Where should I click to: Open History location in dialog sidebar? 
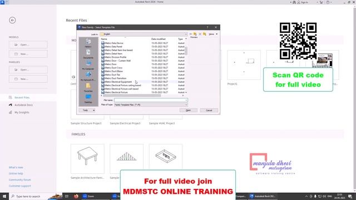(88, 43)
